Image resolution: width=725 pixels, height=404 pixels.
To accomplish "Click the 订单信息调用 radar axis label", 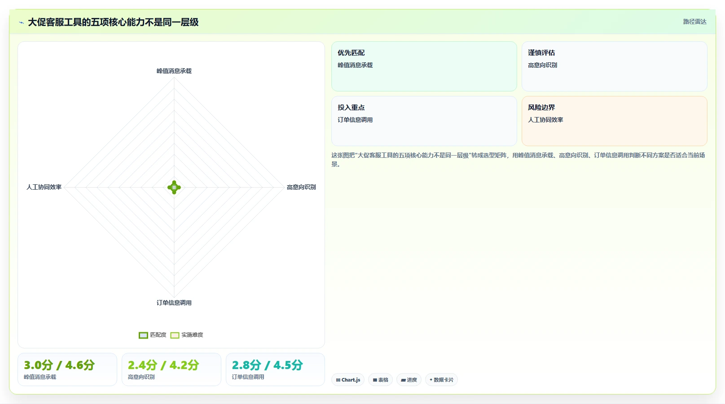I will click(x=174, y=303).
